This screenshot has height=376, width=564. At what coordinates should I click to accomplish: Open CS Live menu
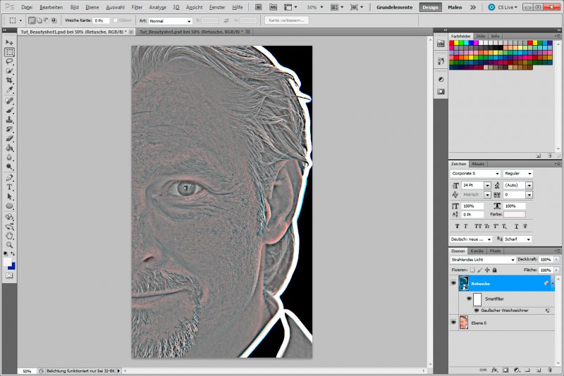pos(503,7)
